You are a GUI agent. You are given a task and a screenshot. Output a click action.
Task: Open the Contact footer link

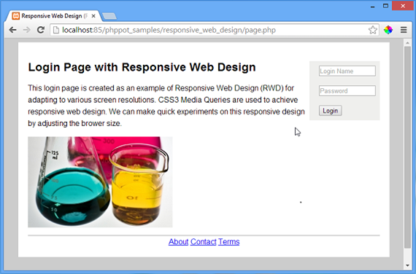pyautogui.click(x=203, y=242)
